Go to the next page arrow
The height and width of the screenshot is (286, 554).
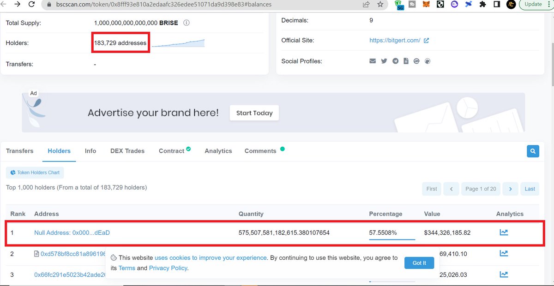coord(510,189)
